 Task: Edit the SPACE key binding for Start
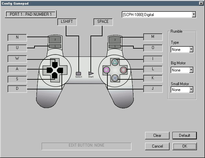pyautogui.click(x=103, y=22)
